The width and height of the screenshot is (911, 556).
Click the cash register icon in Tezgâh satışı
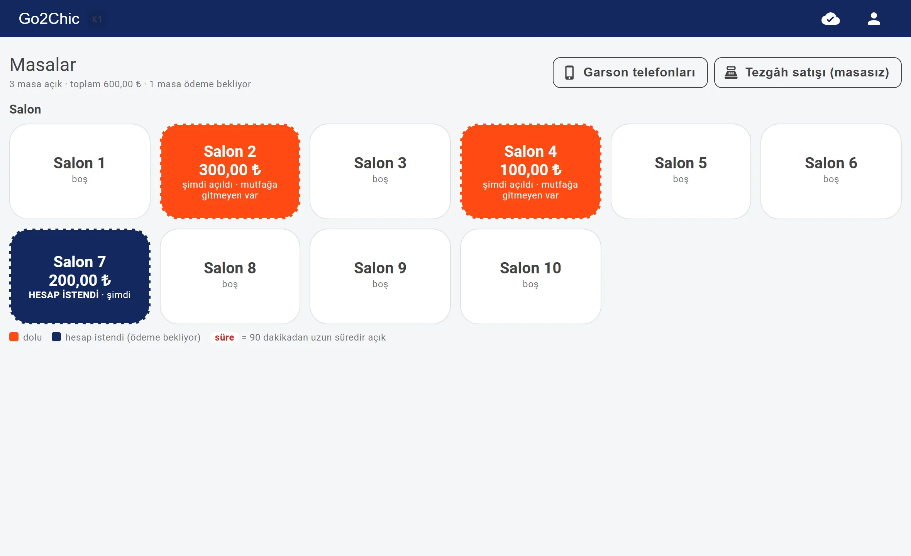(731, 73)
